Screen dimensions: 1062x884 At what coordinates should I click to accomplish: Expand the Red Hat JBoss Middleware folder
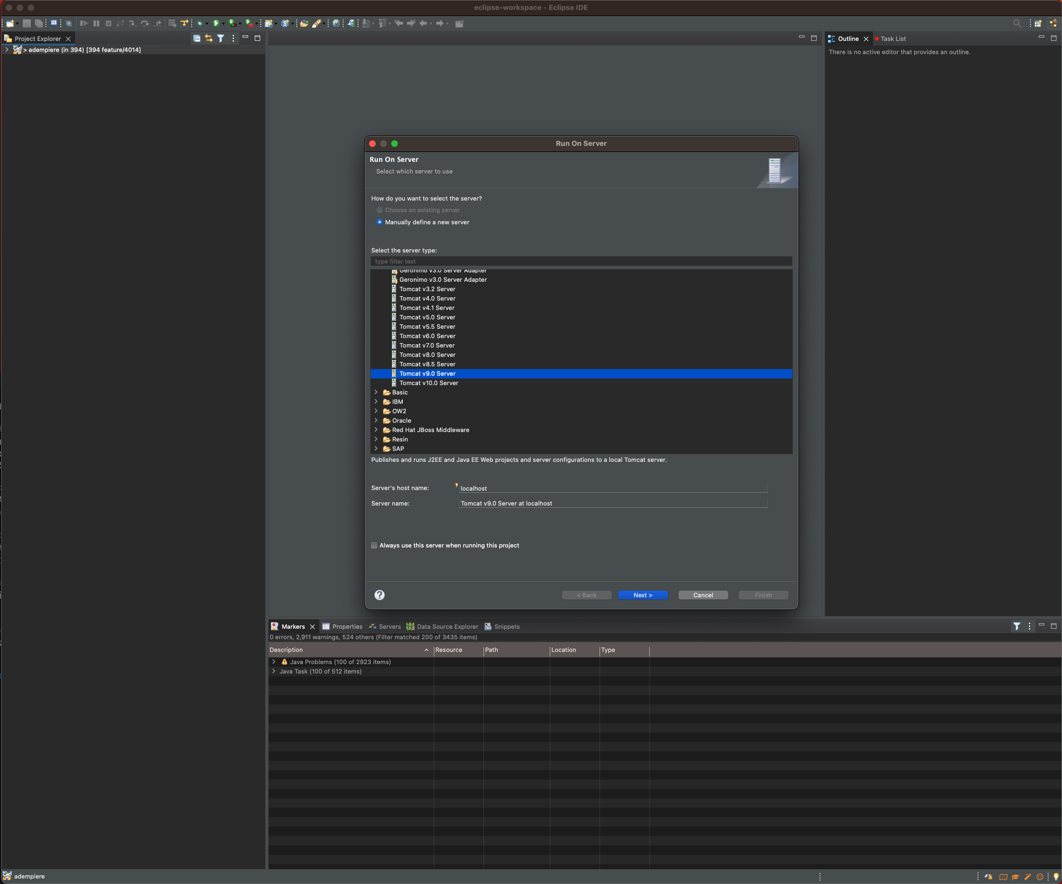[x=376, y=430]
